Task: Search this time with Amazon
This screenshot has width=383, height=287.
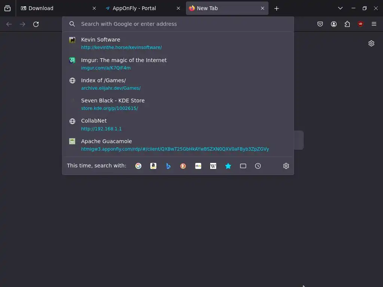Action: [x=153, y=166]
